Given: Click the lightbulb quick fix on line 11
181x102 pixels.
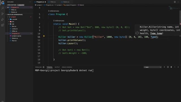Looking at the screenshot, I should click(x=44, y=36).
